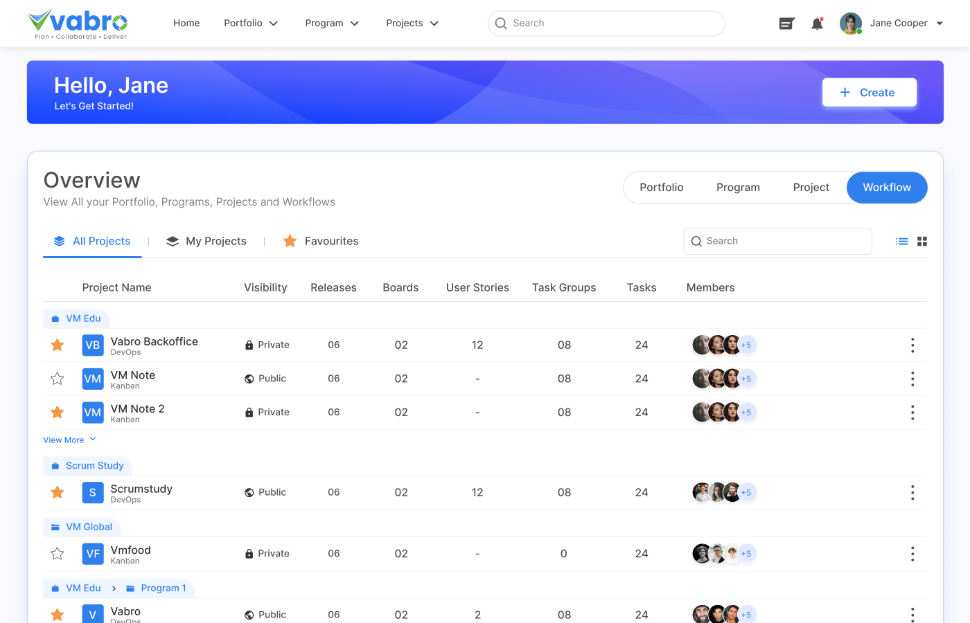Click the Vabro logo
The width and height of the screenshot is (970, 623).
(78, 24)
